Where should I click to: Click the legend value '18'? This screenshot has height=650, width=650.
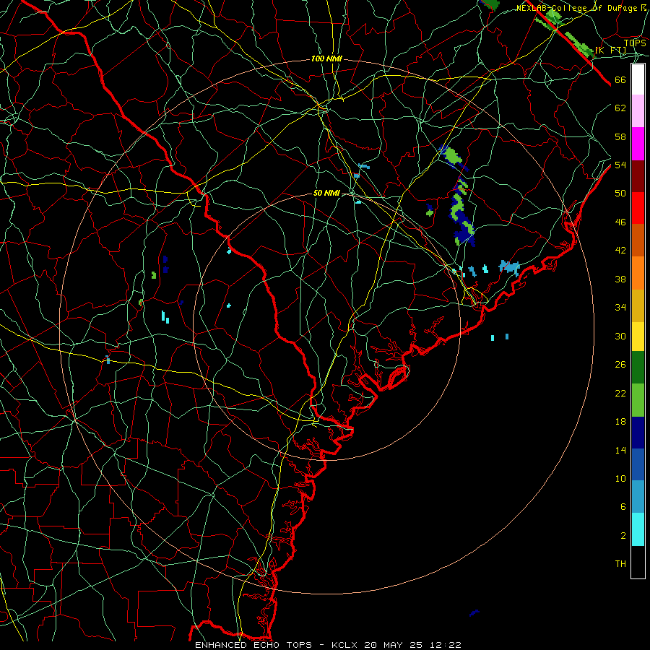click(x=620, y=422)
